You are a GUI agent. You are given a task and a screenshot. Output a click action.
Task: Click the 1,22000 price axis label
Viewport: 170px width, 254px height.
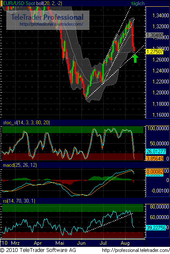pos(161,81)
